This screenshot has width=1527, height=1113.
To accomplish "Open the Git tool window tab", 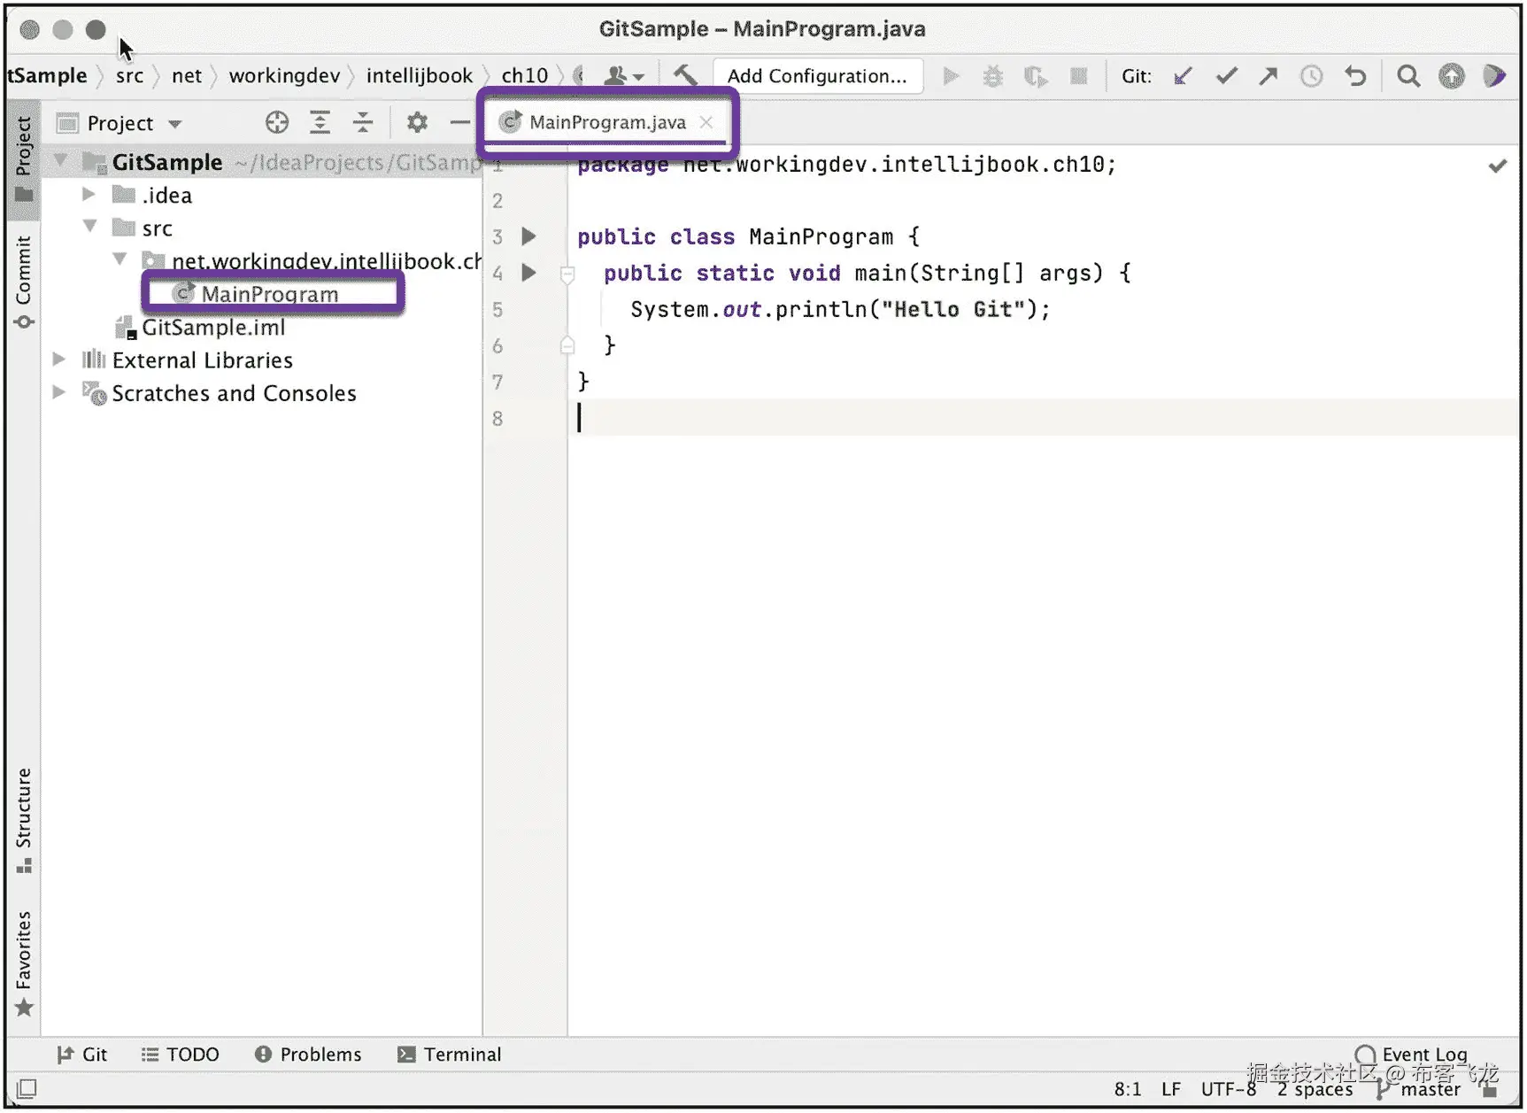I will (81, 1054).
